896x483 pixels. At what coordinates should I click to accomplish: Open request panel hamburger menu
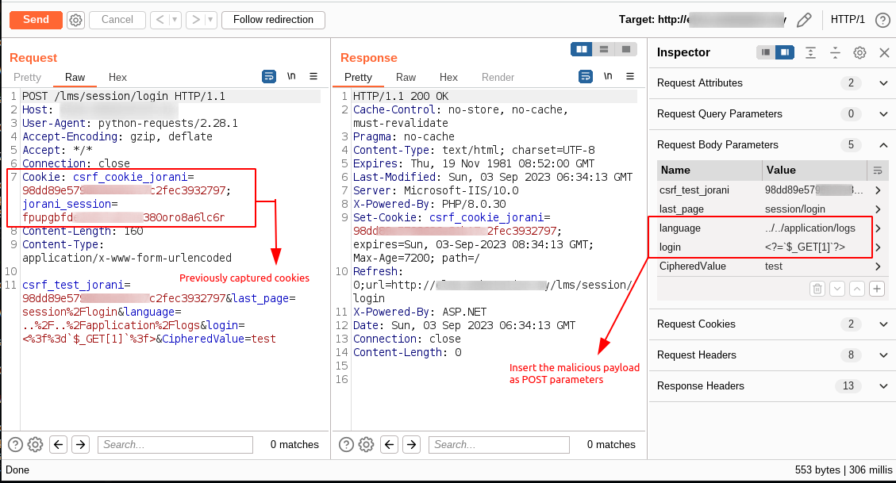click(313, 76)
